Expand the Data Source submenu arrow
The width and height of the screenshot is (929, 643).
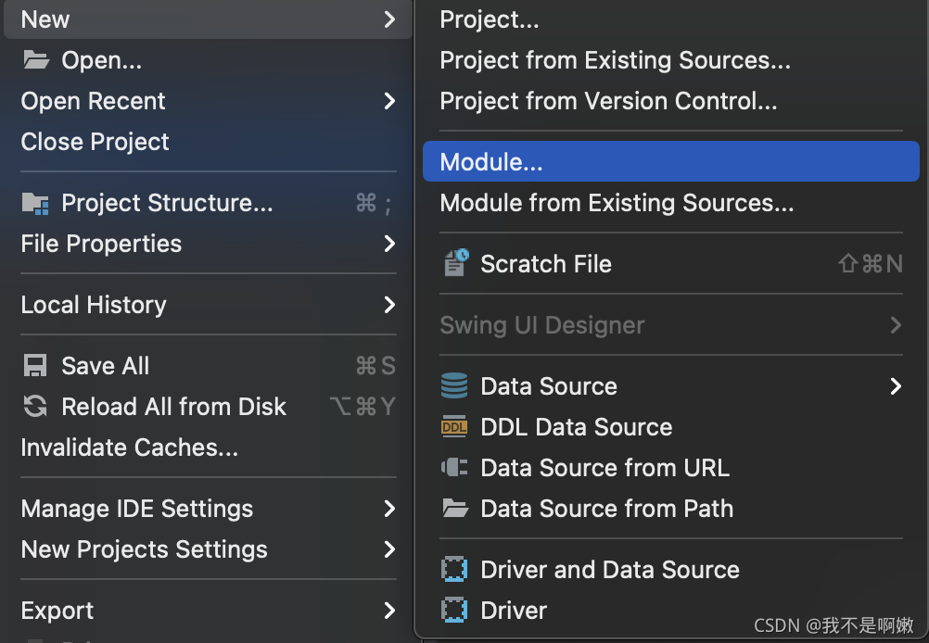[x=896, y=386]
